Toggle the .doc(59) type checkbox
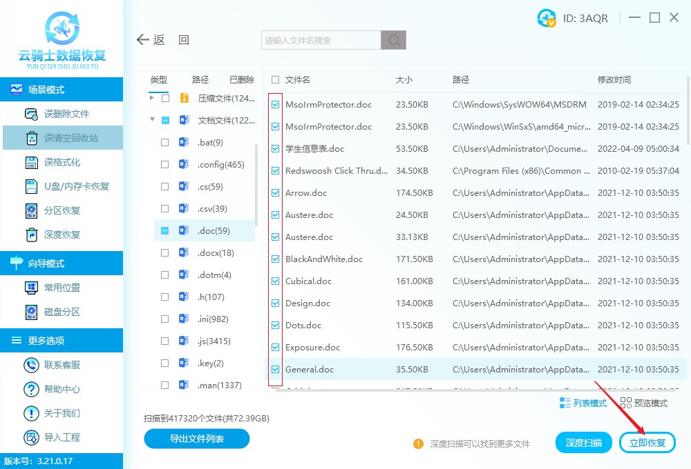 pos(165,231)
